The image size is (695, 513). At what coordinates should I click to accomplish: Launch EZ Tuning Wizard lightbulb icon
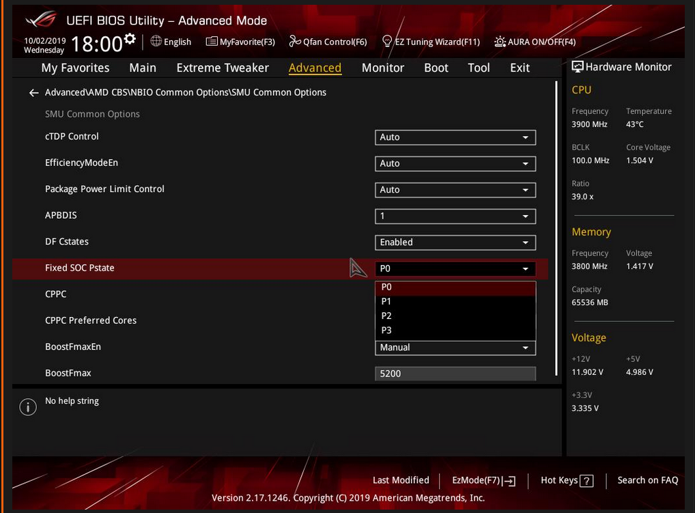pos(387,41)
